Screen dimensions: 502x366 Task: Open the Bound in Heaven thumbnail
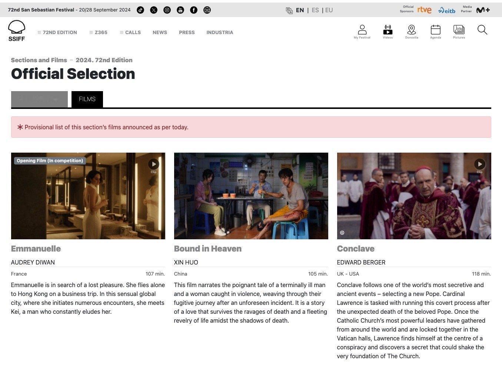251,196
